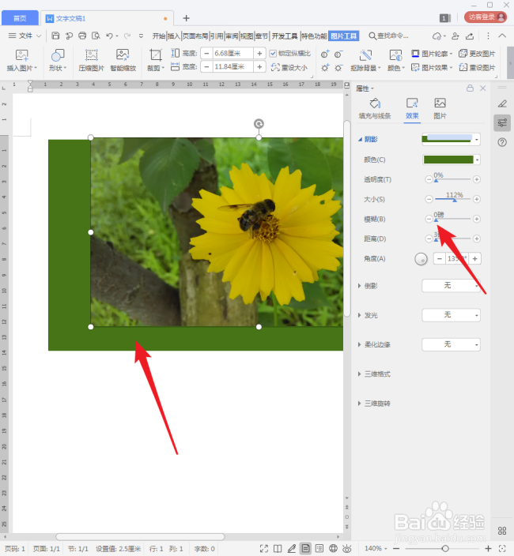The image size is (514, 556).
Task: Decrease width value with minus button
Action: click(x=206, y=66)
